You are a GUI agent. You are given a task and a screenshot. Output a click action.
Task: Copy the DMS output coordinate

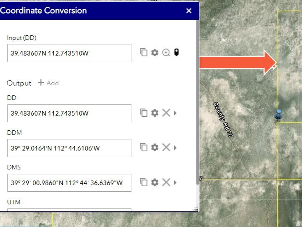[144, 182]
